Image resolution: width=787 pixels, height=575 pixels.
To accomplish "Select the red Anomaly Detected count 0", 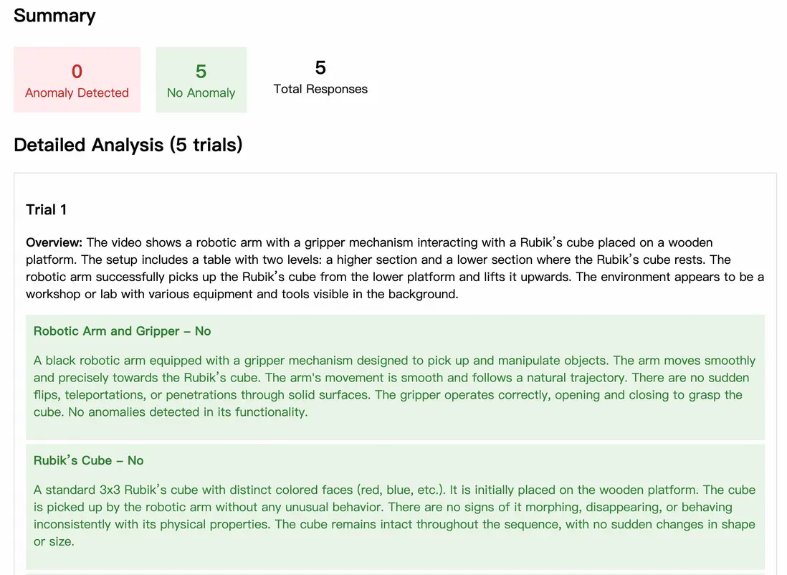I will [77, 72].
